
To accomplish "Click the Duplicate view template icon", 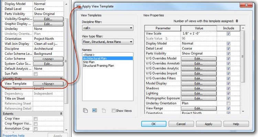I will coord(85,110).
